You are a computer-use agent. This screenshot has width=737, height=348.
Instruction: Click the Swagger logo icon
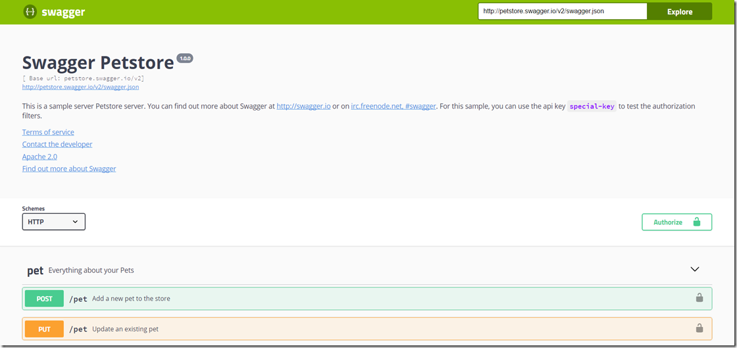coord(30,12)
